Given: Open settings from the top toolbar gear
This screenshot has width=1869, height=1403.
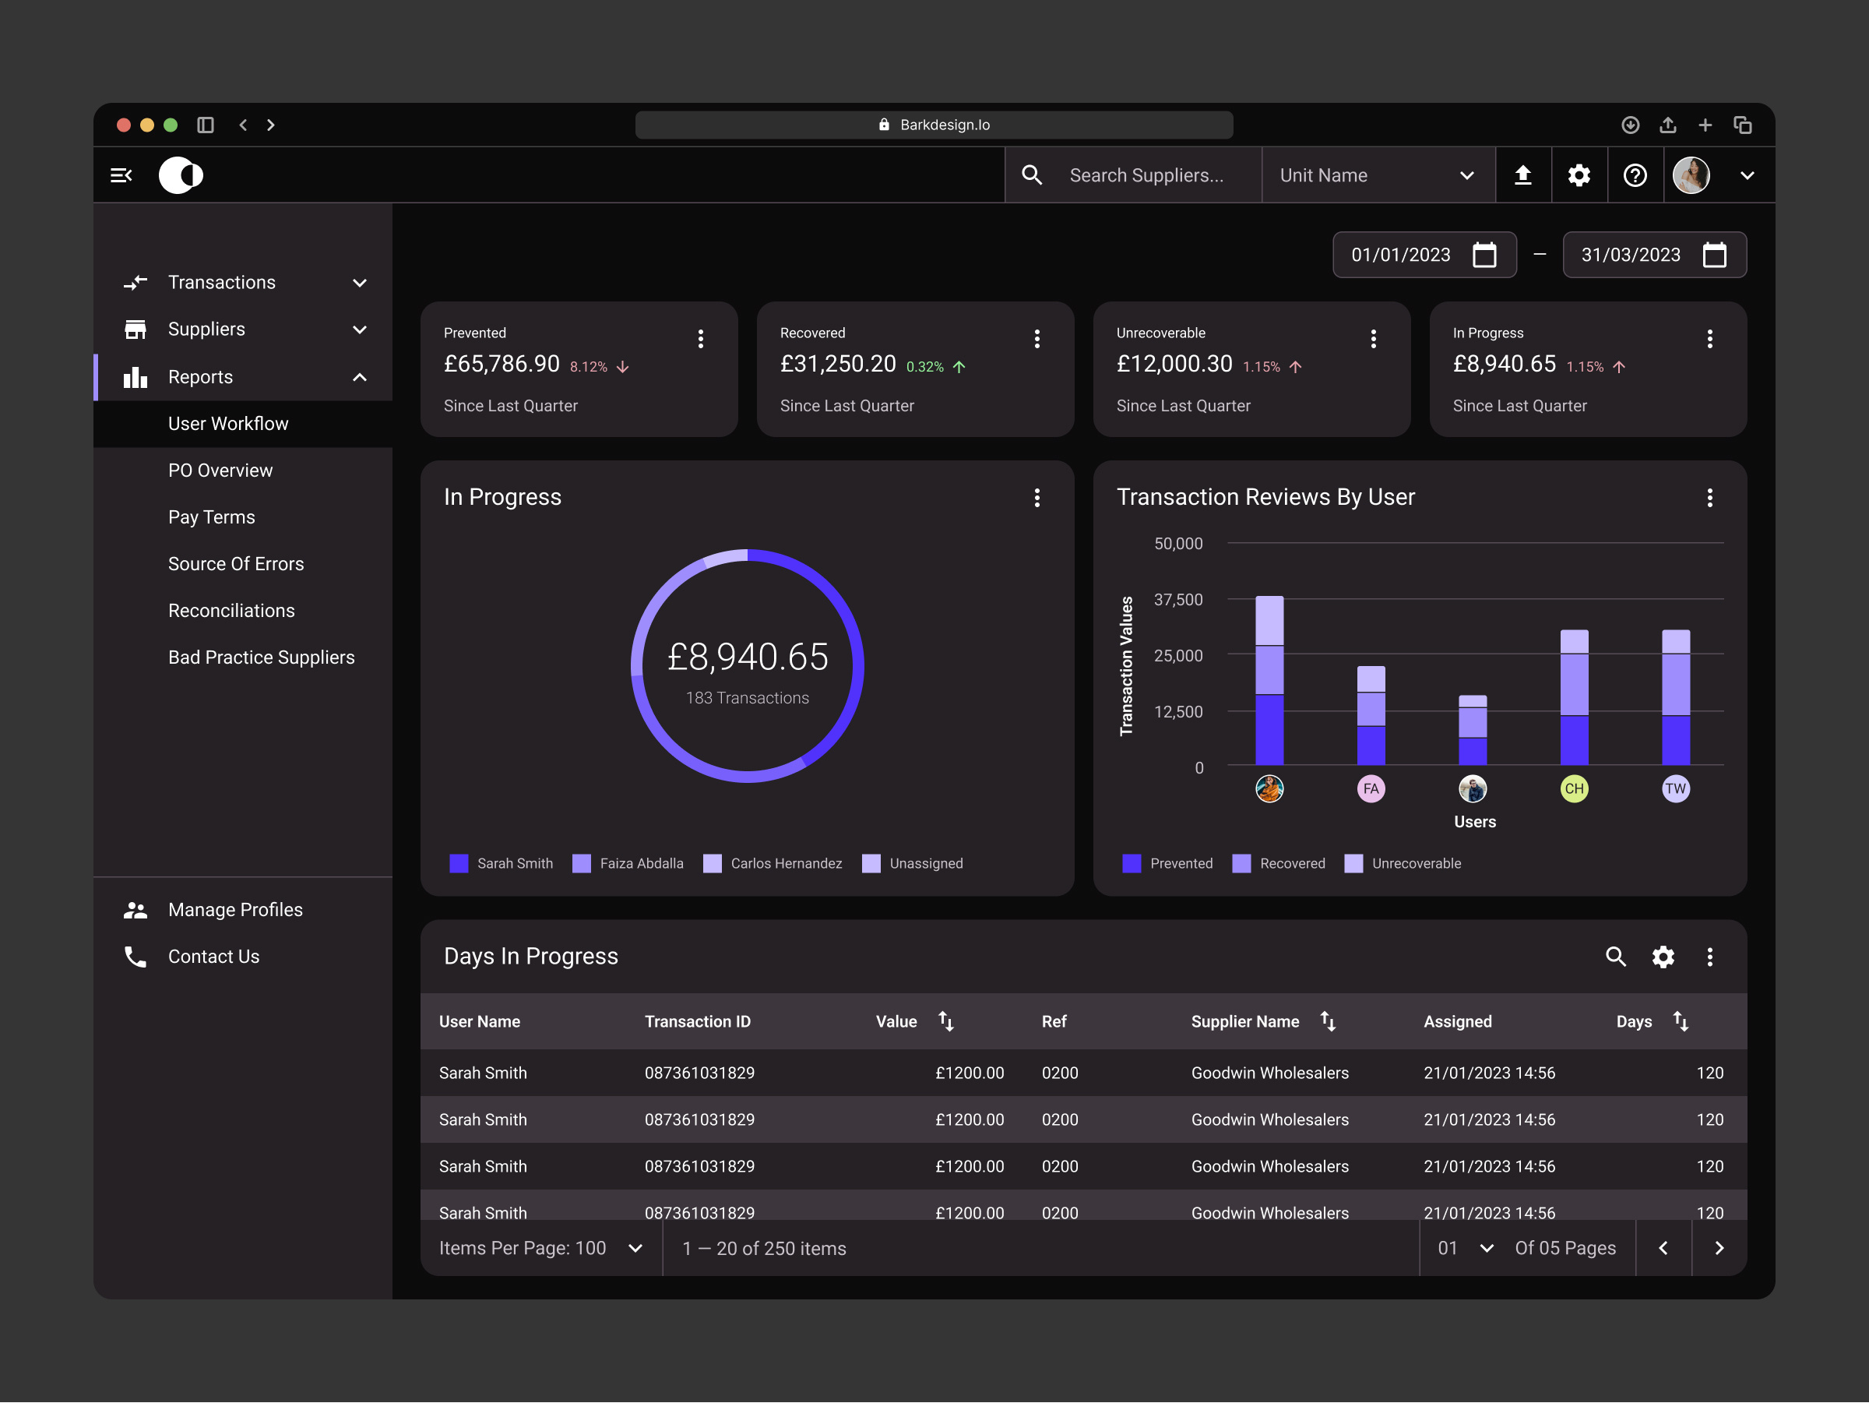Looking at the screenshot, I should click(1579, 175).
